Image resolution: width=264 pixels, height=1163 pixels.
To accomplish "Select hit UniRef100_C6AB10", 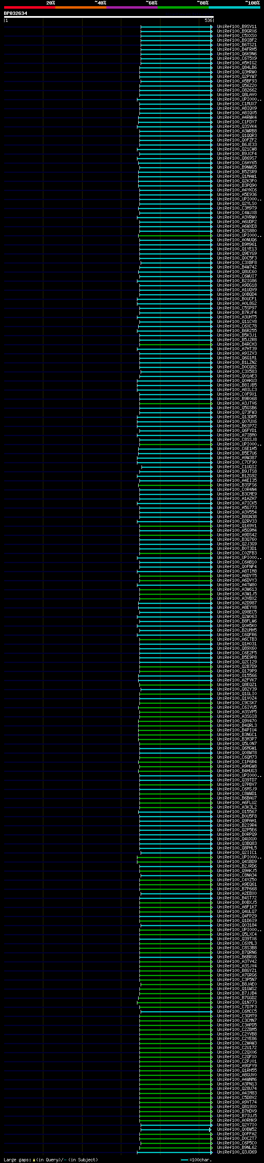I will [x=236, y=562].
